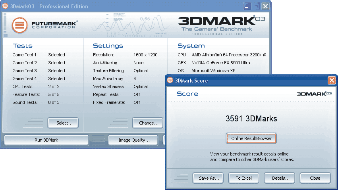Viewport: 338px width, 190px height.
Task: Click 'Game Test 3:' label
Action: pyautogui.click(x=25, y=71)
